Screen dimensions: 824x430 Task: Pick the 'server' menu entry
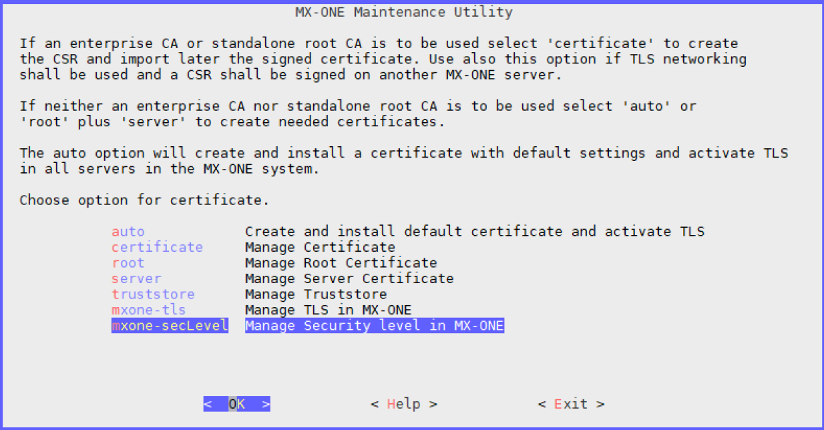tap(136, 278)
